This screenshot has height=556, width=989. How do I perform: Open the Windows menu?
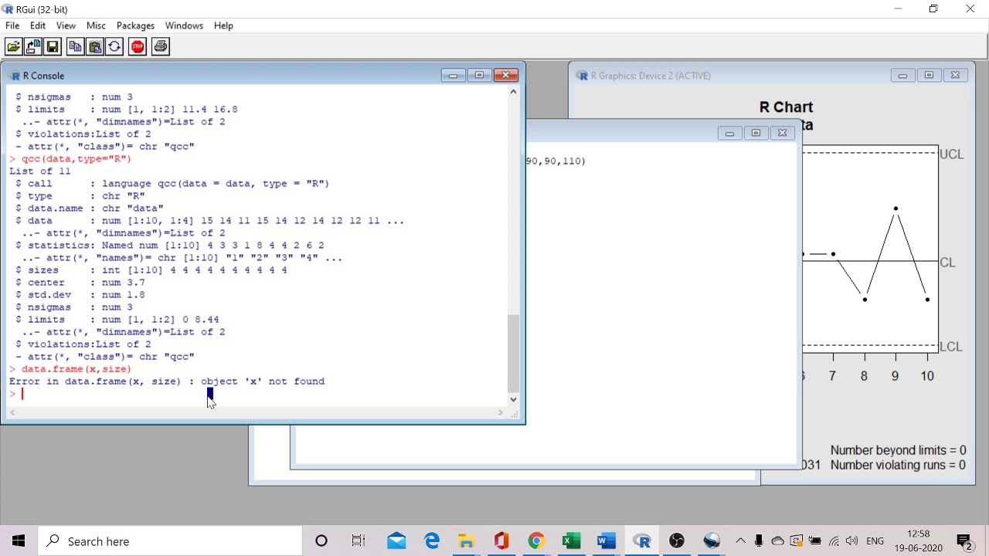tap(184, 25)
